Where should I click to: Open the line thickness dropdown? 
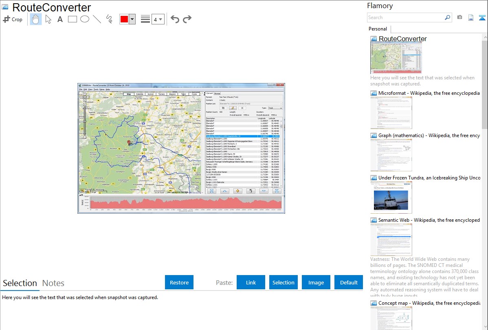(x=158, y=19)
